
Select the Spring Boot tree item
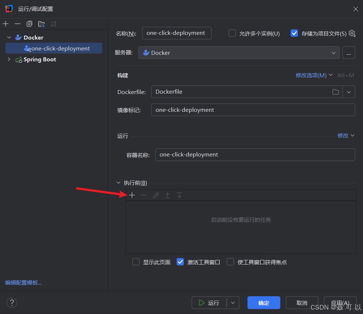pos(40,60)
